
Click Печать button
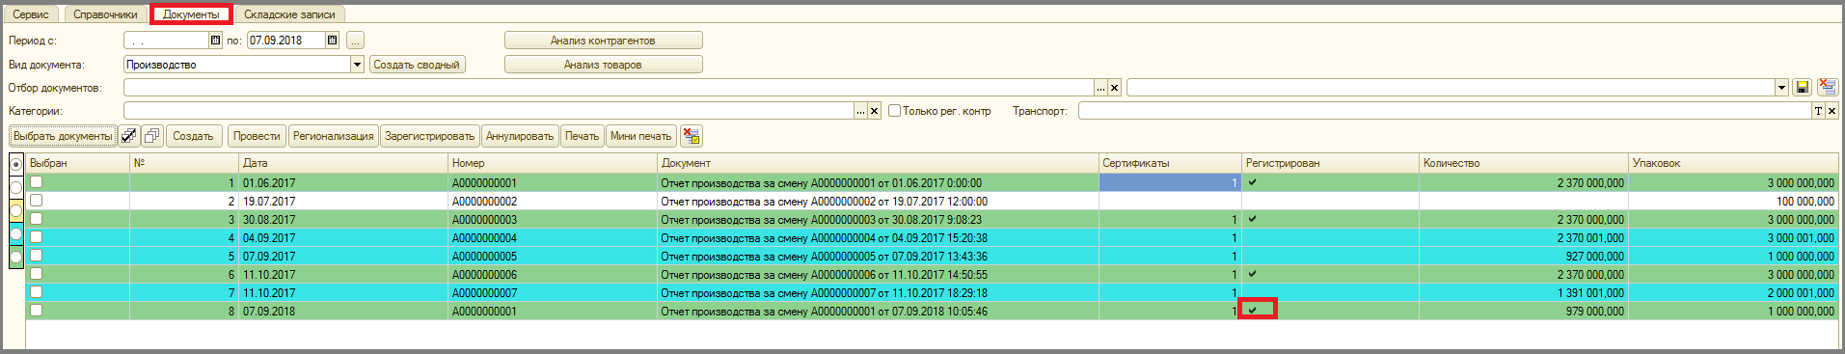pos(582,136)
